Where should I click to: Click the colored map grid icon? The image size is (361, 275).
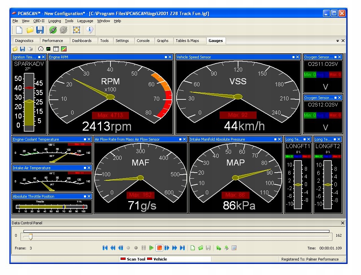(x=63, y=49)
